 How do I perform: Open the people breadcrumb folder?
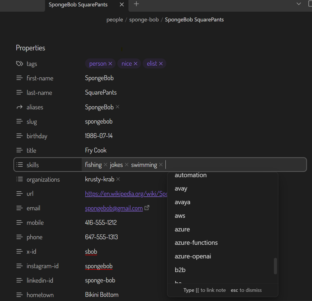(115, 20)
